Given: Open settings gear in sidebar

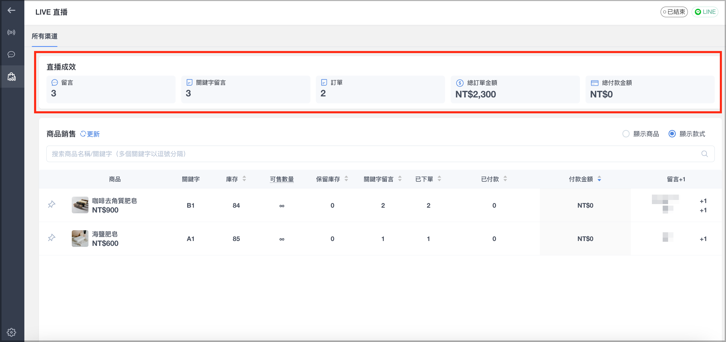Looking at the screenshot, I should 11,332.
